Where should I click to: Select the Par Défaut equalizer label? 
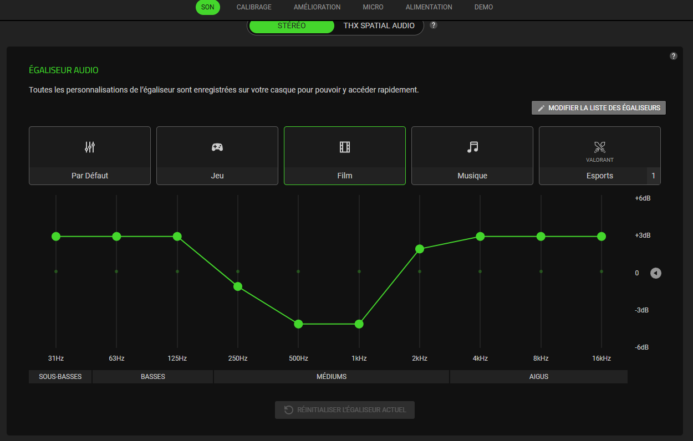(90, 176)
